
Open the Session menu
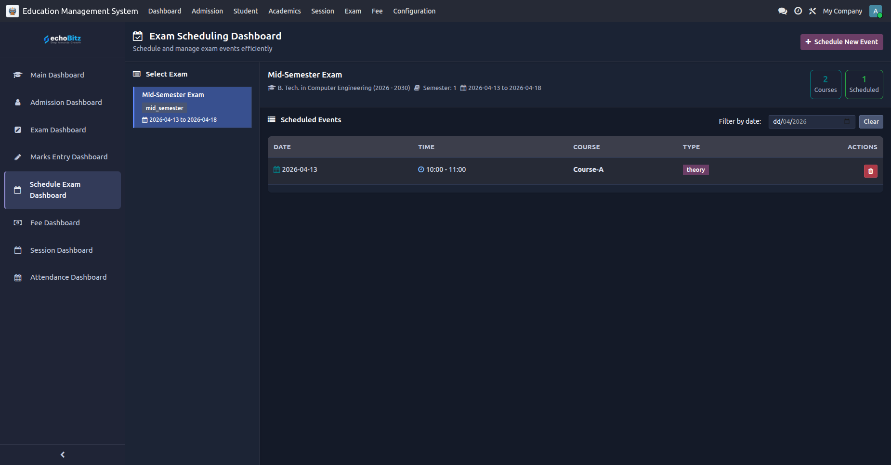[323, 11]
